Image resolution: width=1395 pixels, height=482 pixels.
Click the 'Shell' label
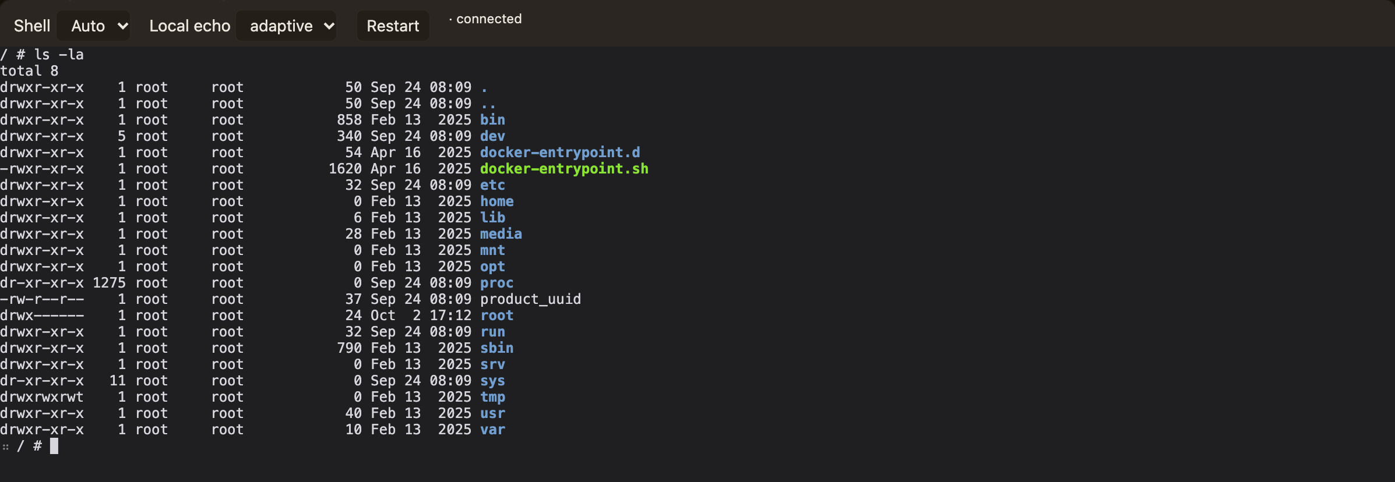32,26
